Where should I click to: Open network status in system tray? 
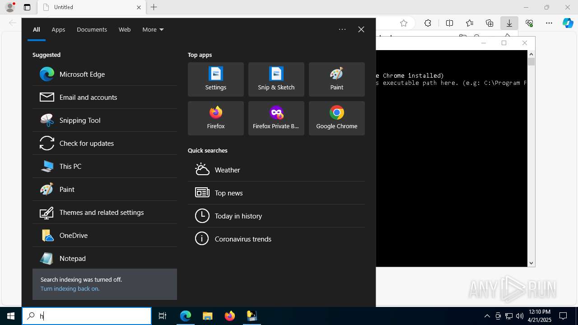point(508,316)
